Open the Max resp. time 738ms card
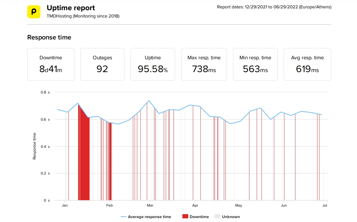Screen dimensions: 357x222 pyautogui.click(x=204, y=64)
